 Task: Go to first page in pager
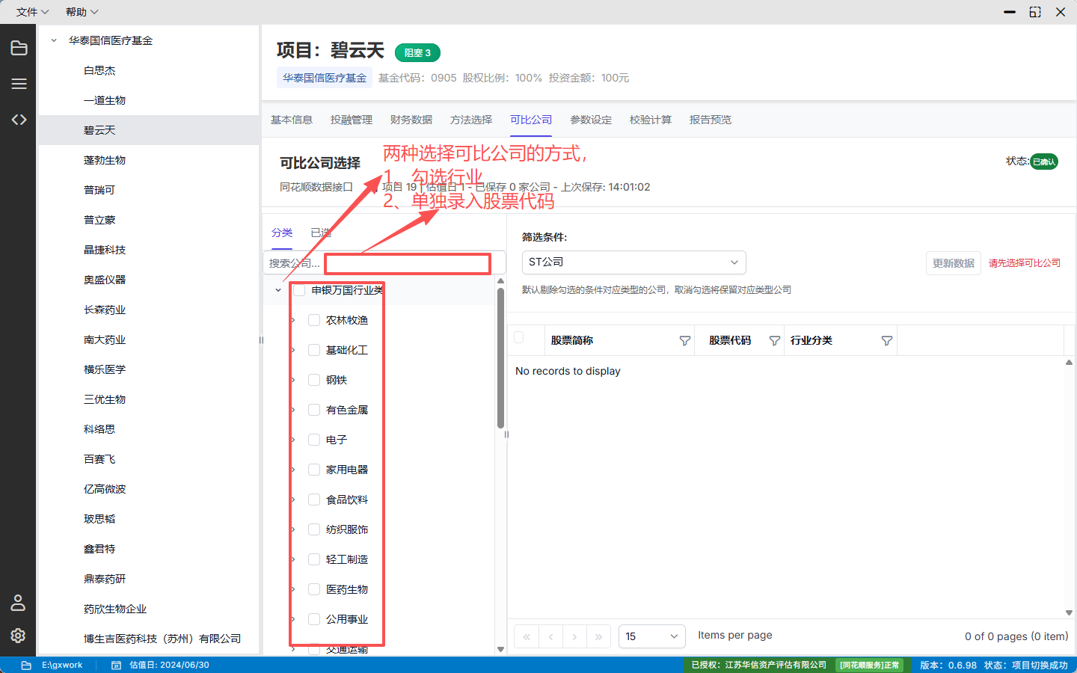(527, 636)
